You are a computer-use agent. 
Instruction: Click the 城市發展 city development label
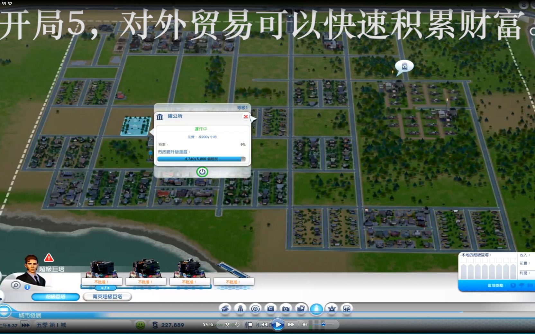[x=30, y=315]
